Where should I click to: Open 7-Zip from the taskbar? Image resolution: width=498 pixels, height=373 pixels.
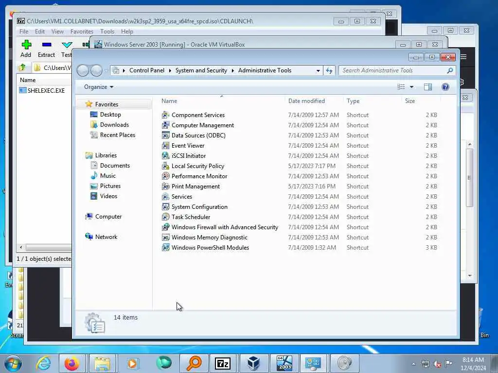(x=223, y=363)
